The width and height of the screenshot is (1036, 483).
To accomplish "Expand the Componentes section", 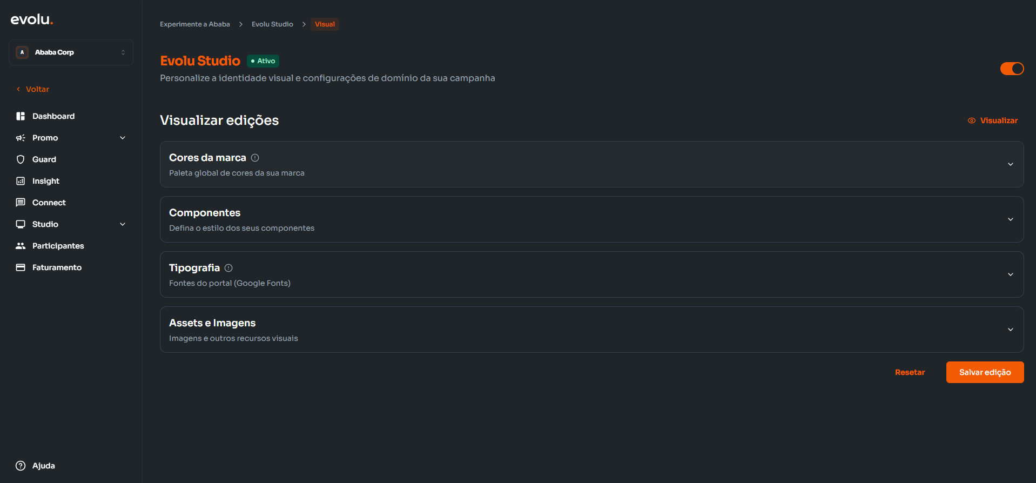I will pyautogui.click(x=1010, y=219).
